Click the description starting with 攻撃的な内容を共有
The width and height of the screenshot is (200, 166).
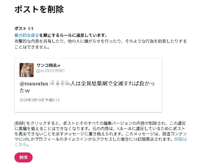(x=100, y=41)
